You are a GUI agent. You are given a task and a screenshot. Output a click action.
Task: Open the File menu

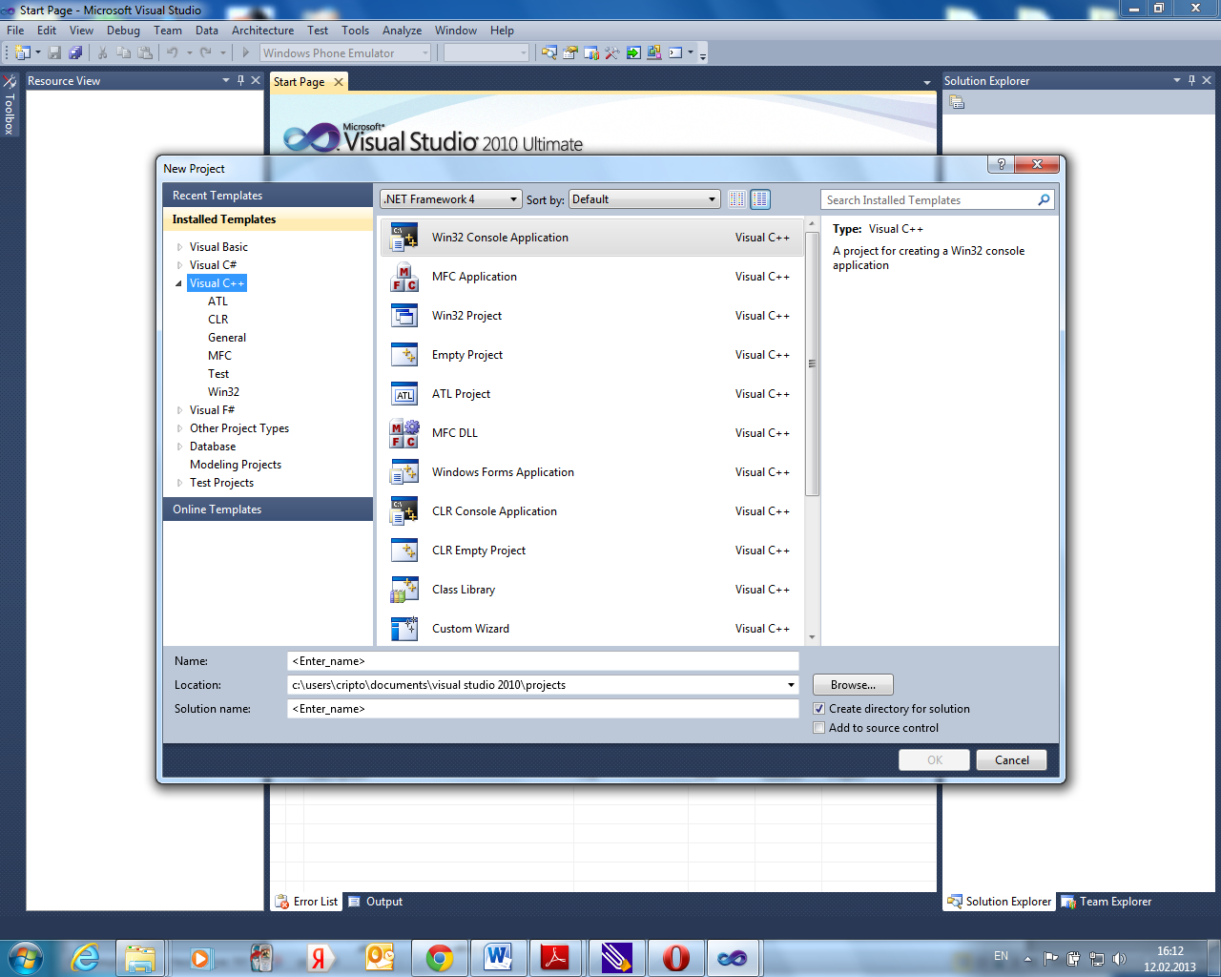15,31
